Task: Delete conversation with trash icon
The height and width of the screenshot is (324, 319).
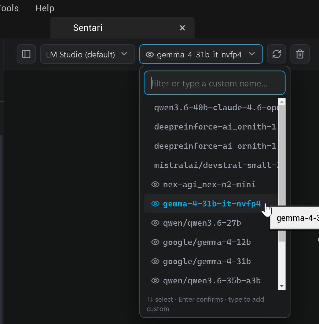Action: click(300, 54)
